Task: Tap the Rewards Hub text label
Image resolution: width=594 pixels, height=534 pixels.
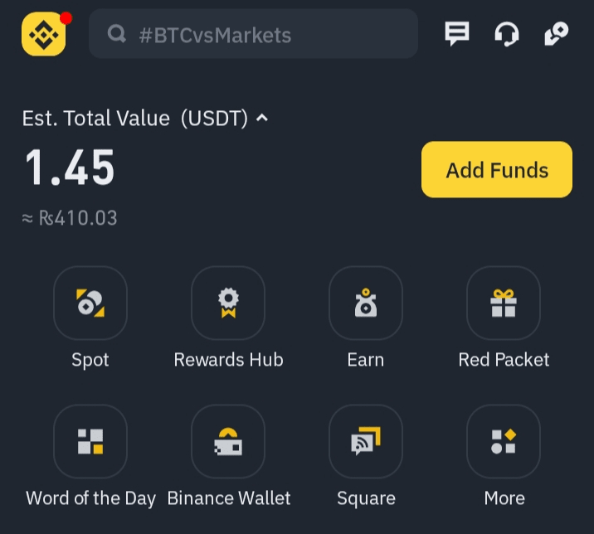Action: click(x=228, y=360)
